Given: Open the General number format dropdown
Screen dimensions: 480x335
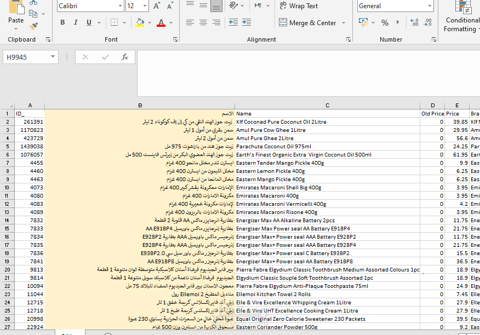Looking at the screenshot, I should (x=430, y=6).
